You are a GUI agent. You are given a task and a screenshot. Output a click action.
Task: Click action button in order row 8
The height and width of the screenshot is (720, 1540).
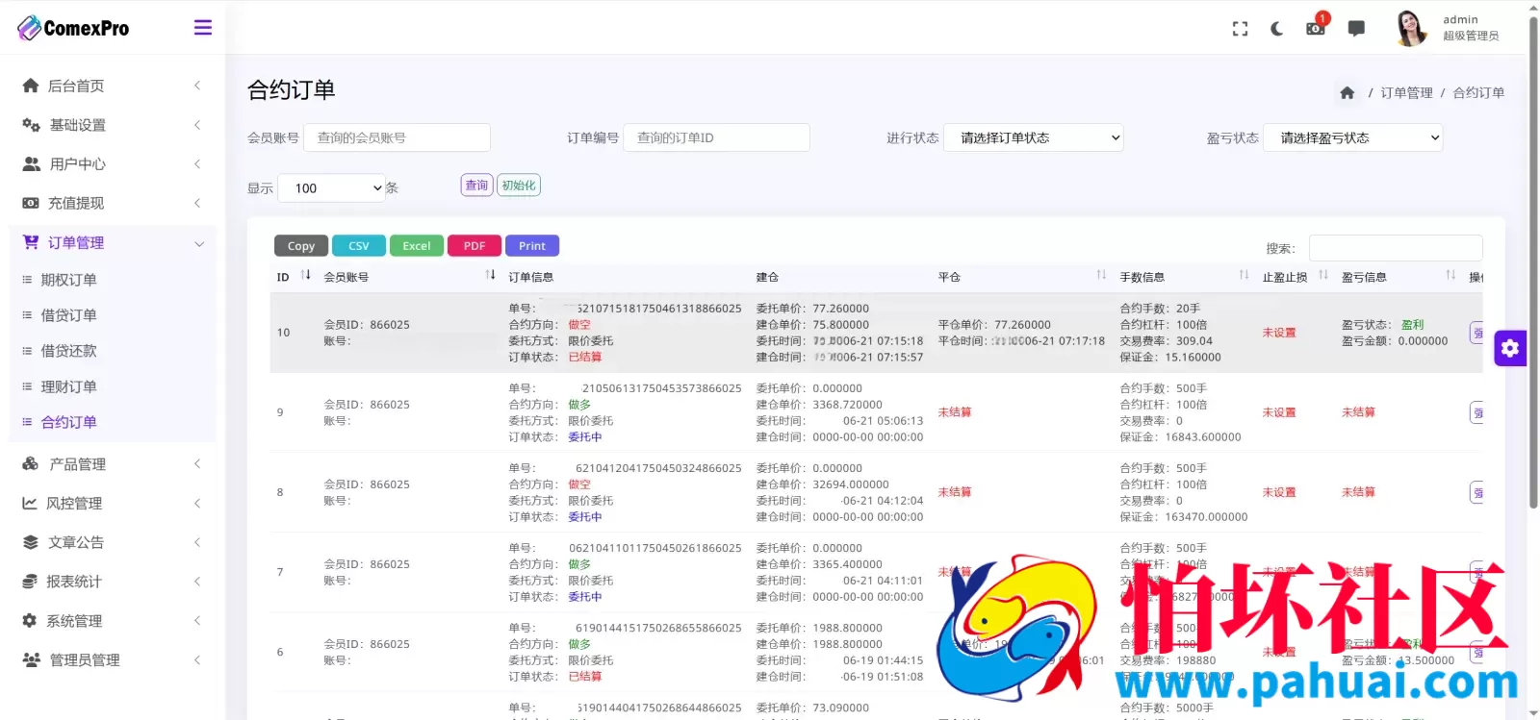coord(1477,492)
